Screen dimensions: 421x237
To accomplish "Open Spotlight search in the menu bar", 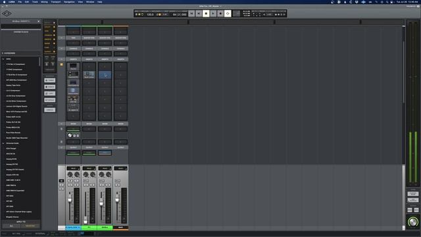I will click(387, 2).
